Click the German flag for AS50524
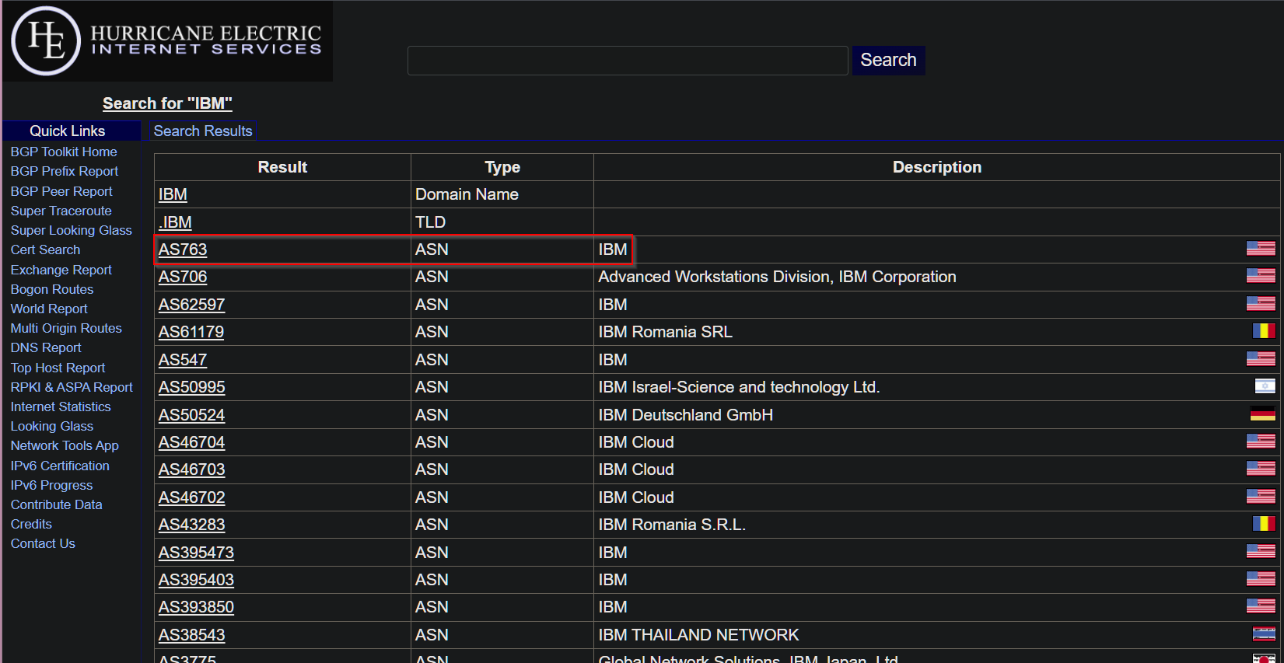The image size is (1284, 663). 1263,414
